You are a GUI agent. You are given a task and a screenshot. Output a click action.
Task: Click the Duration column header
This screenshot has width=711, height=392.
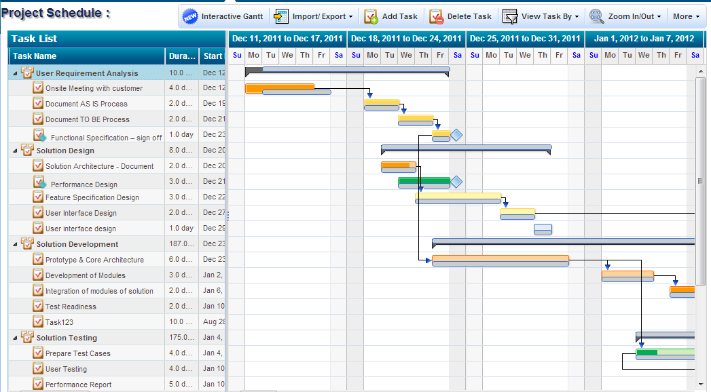(182, 56)
